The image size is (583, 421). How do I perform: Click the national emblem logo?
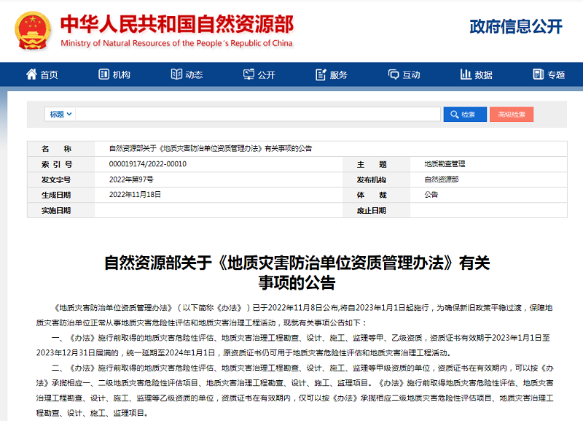pos(32,30)
